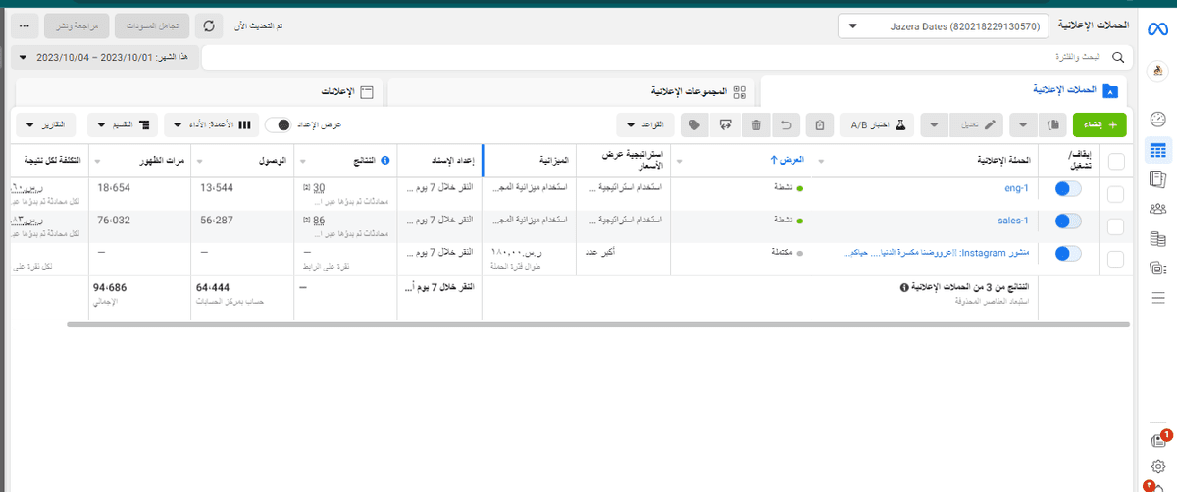Click the undo arrow icon

tap(786, 124)
